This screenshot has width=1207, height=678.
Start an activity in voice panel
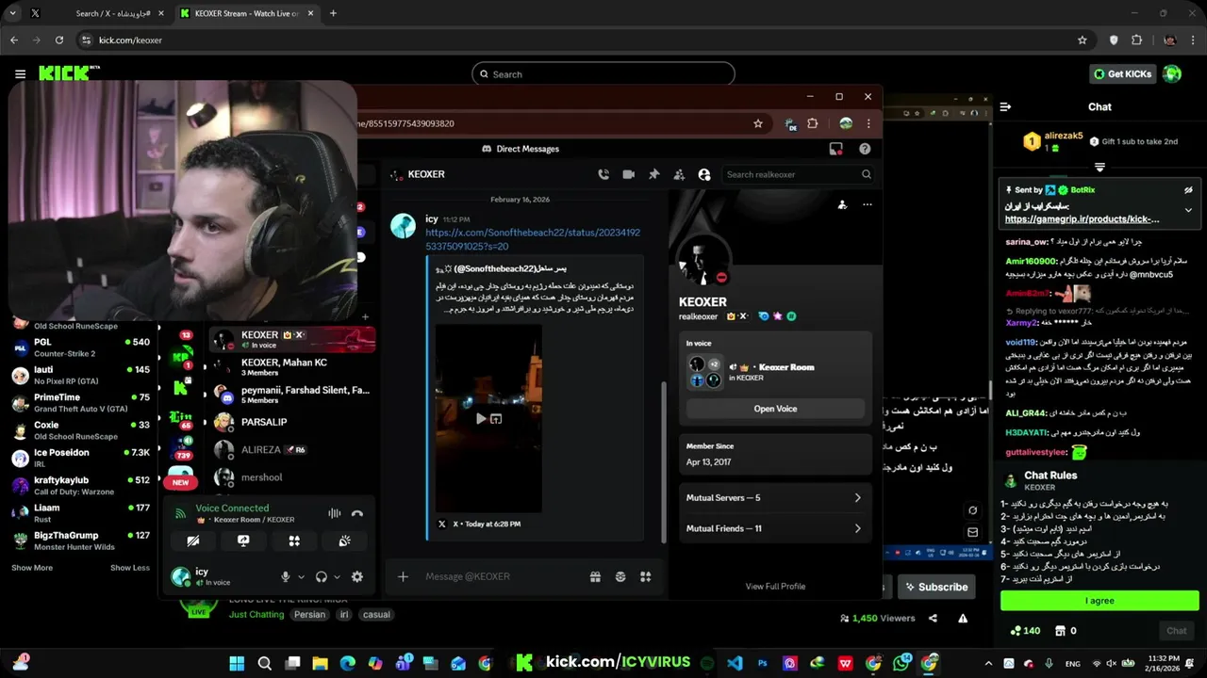[294, 541]
